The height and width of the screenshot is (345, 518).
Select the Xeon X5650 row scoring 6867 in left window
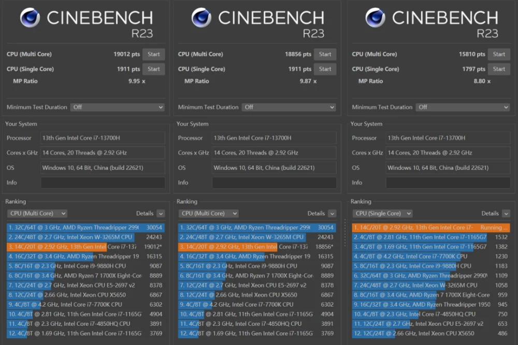85,295
